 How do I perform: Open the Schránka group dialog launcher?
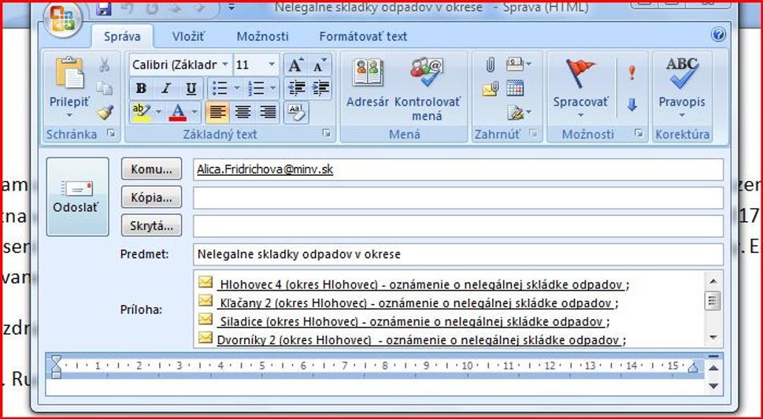pos(112,134)
